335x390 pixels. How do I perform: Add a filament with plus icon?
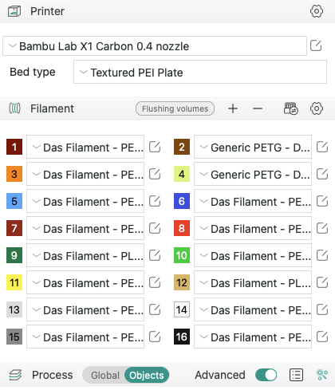233,108
